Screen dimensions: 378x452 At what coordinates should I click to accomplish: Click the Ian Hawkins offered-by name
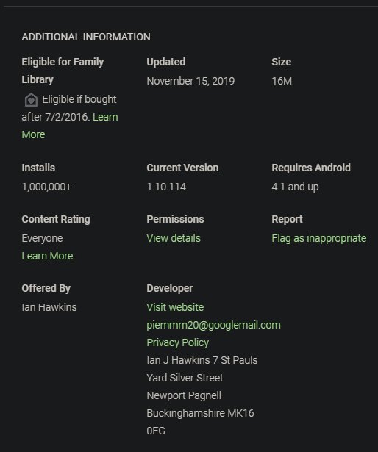coord(49,307)
